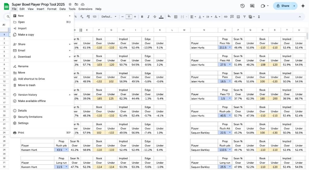Increase font size with the plus button

pos(135,17)
